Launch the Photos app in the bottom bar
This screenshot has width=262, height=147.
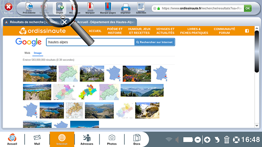[112, 139]
